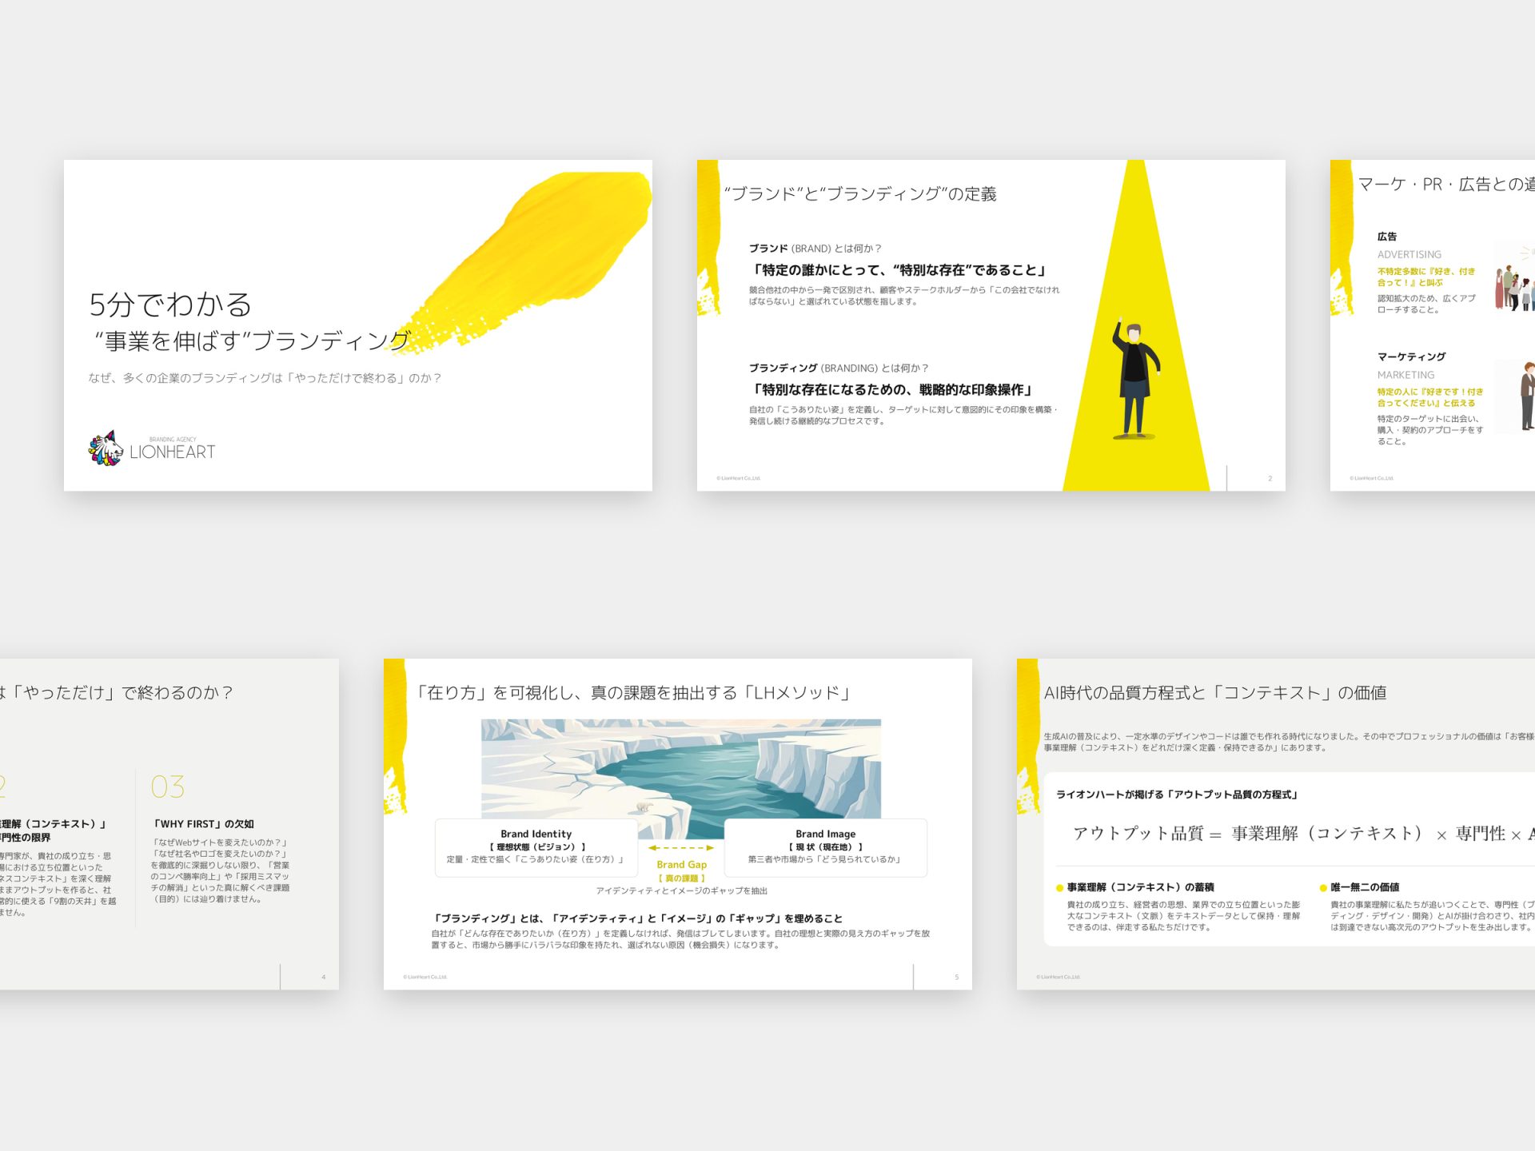This screenshot has height=1151, width=1535.
Task: Click the formula starting "アウトプット品質 ＝ 事業理解"
Action: 1304,834
